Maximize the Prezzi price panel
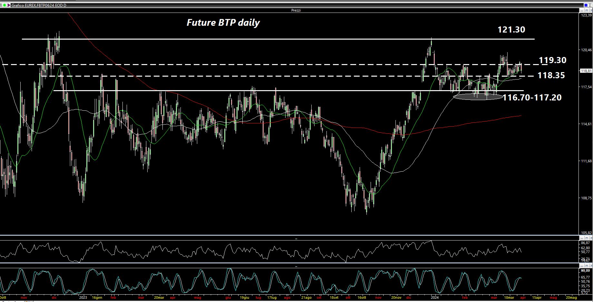This screenshot has height=302, width=593. click(586, 10)
